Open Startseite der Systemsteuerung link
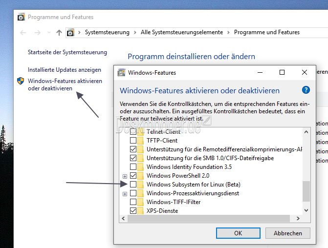Viewport: 328px width, 248px height. pos(67,52)
